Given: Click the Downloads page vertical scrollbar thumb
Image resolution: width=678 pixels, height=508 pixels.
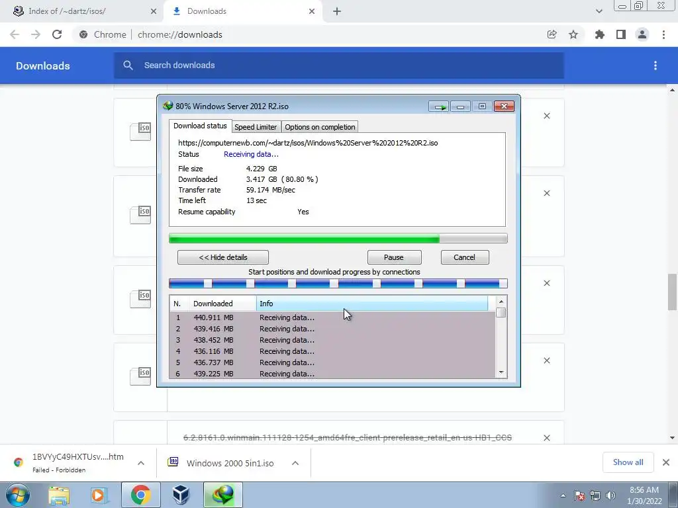Looking at the screenshot, I should (x=672, y=292).
